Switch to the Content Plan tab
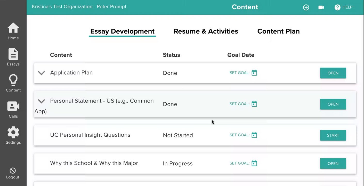Viewport: 364px width, 186px height. pyautogui.click(x=278, y=31)
